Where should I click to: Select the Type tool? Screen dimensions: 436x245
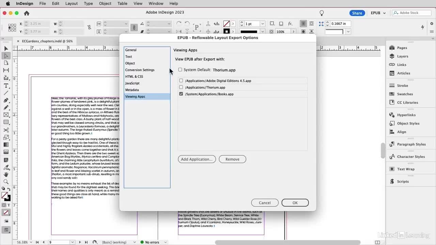tap(6, 86)
